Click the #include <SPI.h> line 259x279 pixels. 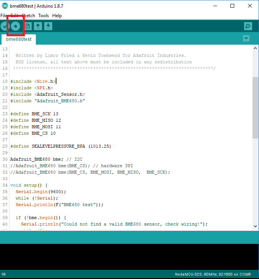(x=32, y=88)
